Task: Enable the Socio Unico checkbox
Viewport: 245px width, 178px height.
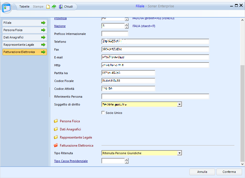Action: (x=103, y=113)
